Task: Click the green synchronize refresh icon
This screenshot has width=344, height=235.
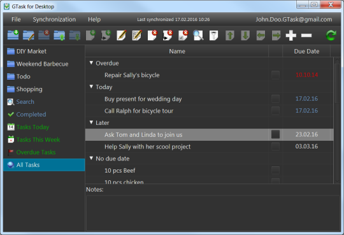Action: point(331,35)
